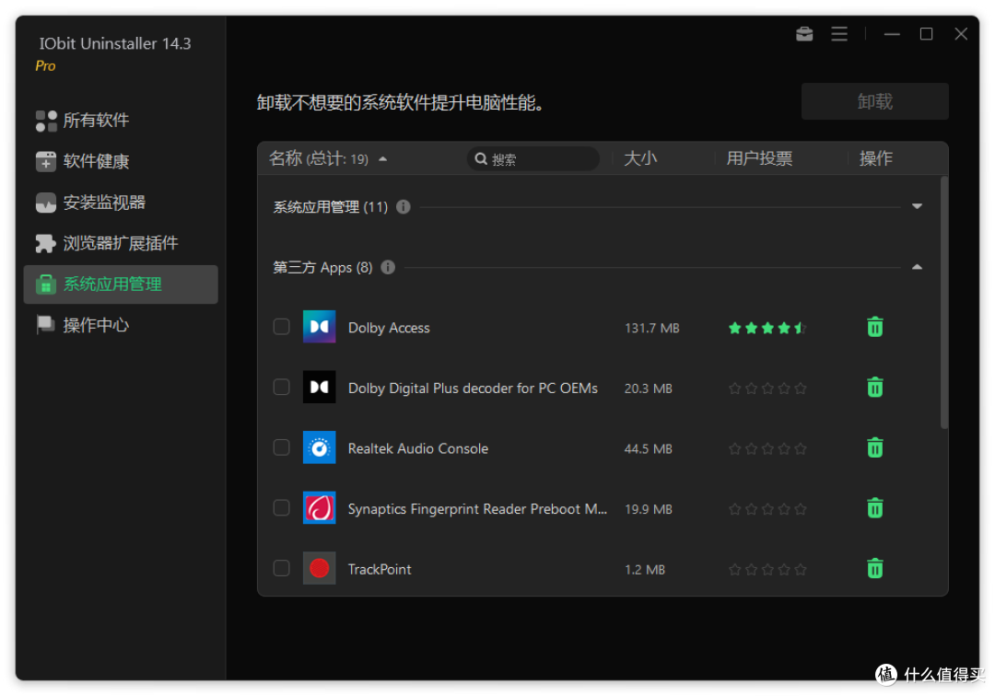Click the TrackPoint red dot icon

click(x=319, y=568)
